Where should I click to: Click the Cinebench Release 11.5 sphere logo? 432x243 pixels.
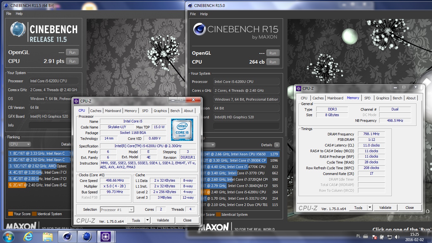(x=18, y=29)
